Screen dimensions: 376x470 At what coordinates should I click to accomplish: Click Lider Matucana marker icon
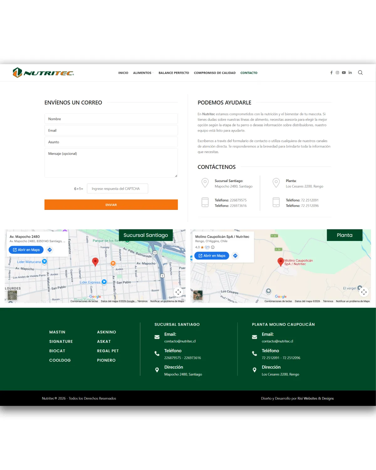tap(44, 261)
